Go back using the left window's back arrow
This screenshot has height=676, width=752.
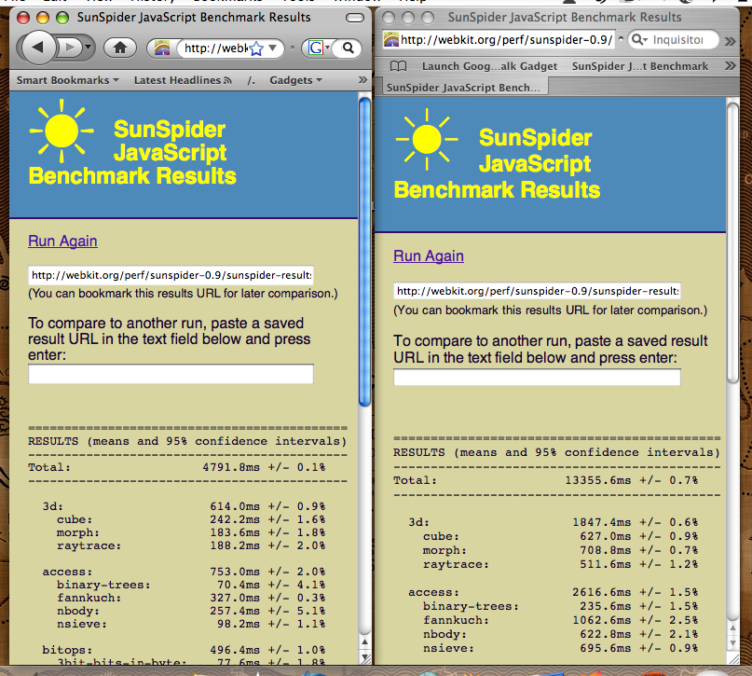[37, 47]
